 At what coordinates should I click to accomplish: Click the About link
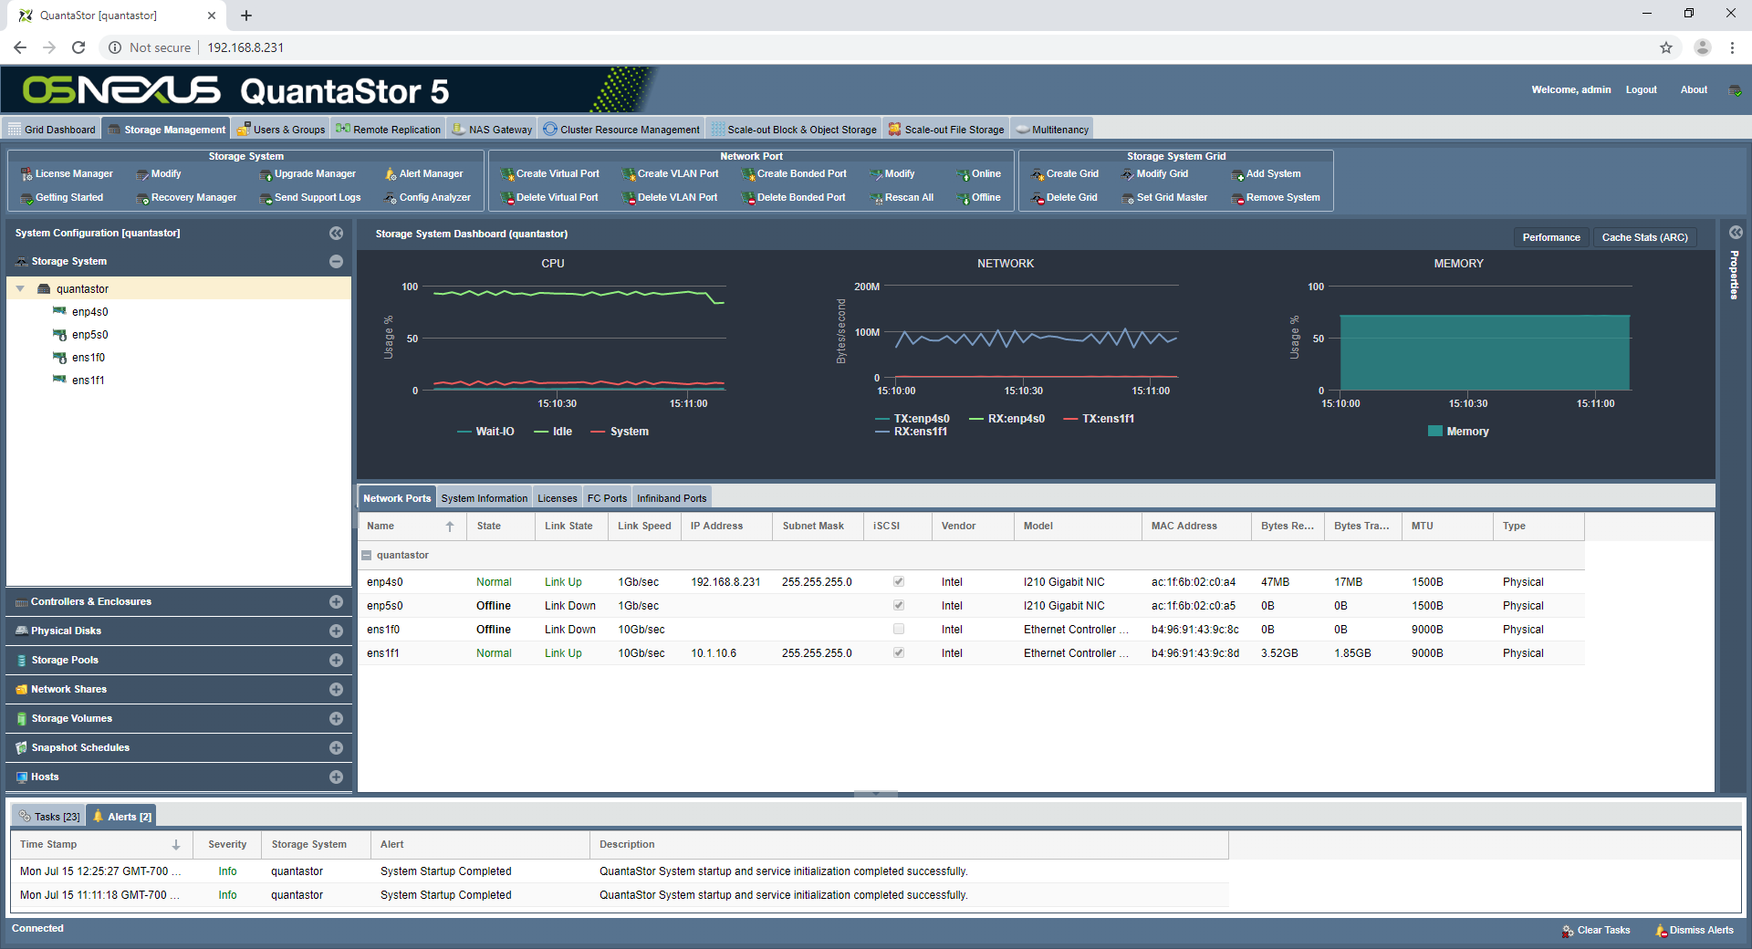click(1694, 89)
